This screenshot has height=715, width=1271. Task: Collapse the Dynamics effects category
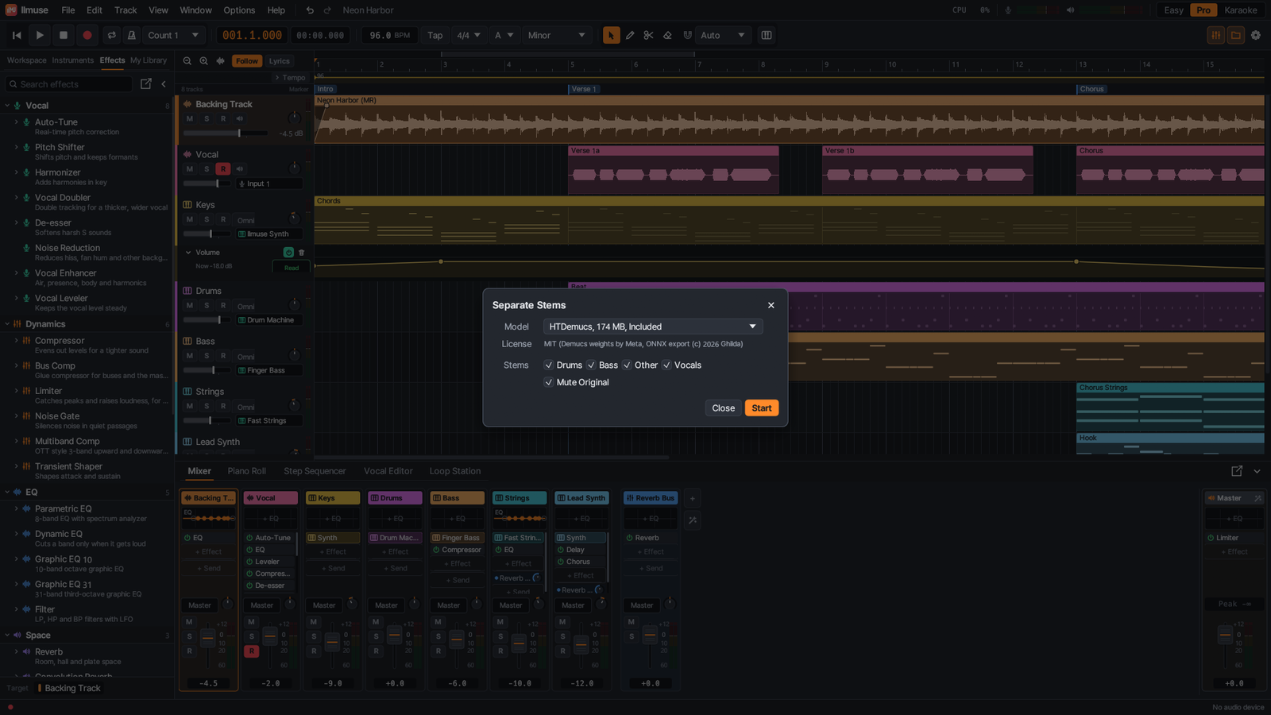click(x=7, y=324)
